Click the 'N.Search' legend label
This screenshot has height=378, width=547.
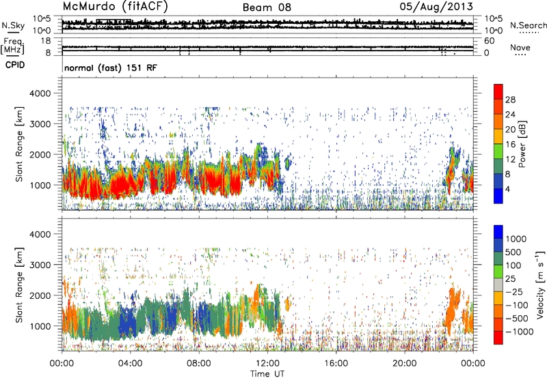[x=528, y=25]
